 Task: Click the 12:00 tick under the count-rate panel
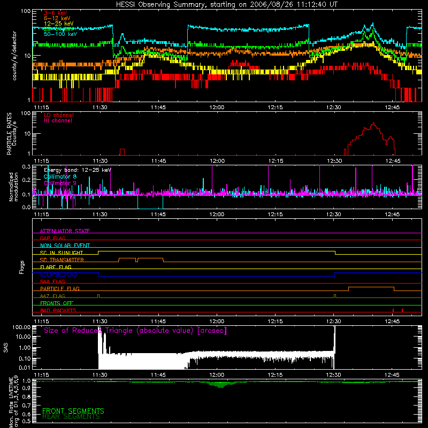point(217,108)
